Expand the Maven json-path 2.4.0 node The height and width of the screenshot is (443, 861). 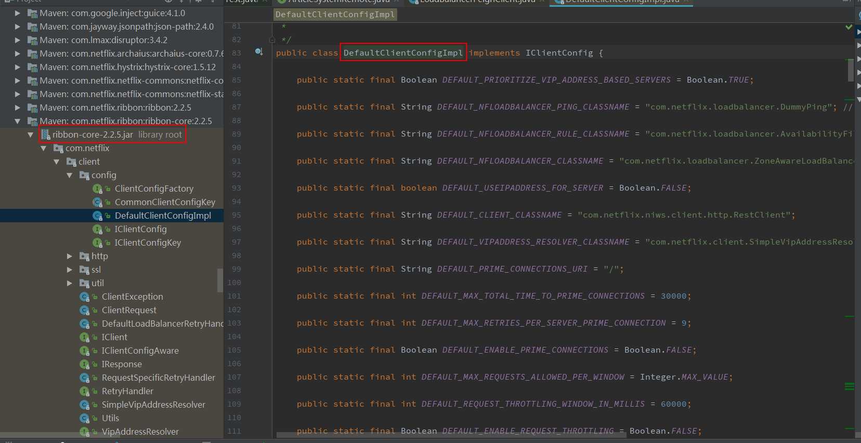click(x=18, y=26)
